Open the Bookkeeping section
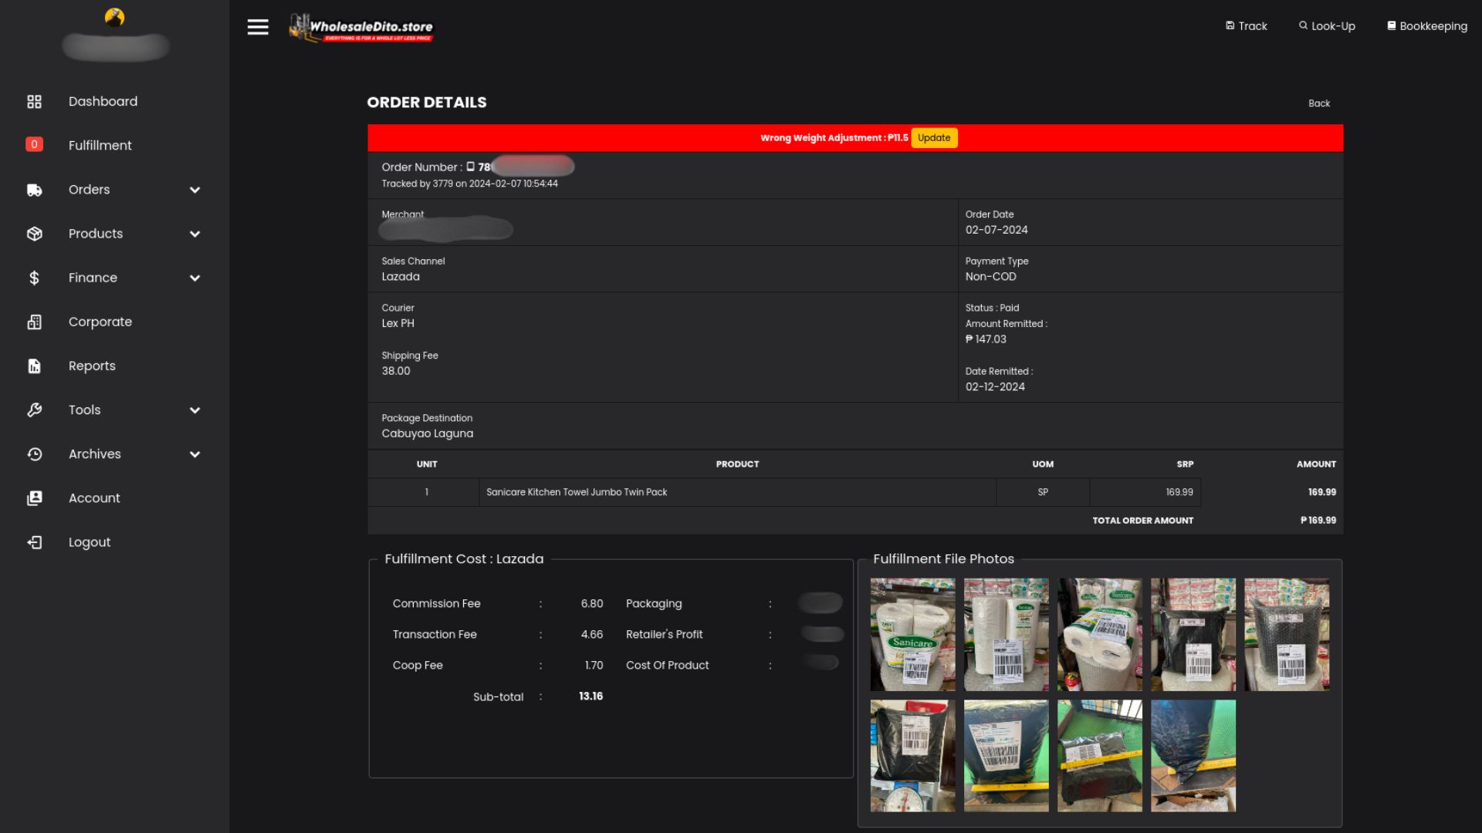The height and width of the screenshot is (833, 1482). click(x=1426, y=25)
